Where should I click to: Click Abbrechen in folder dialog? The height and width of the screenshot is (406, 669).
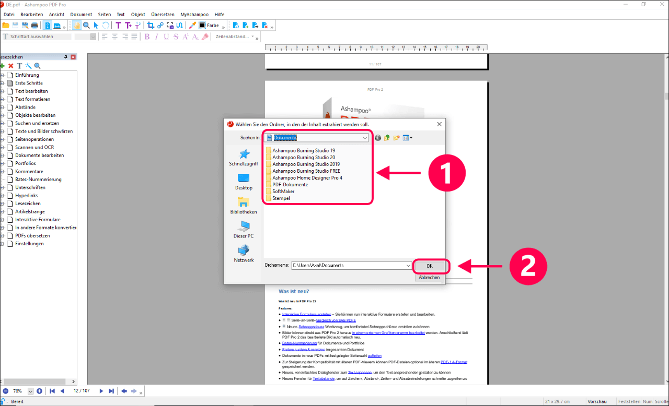[430, 278]
